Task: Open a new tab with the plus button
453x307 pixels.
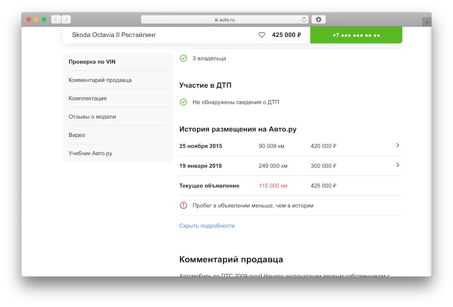Action: pos(427,22)
